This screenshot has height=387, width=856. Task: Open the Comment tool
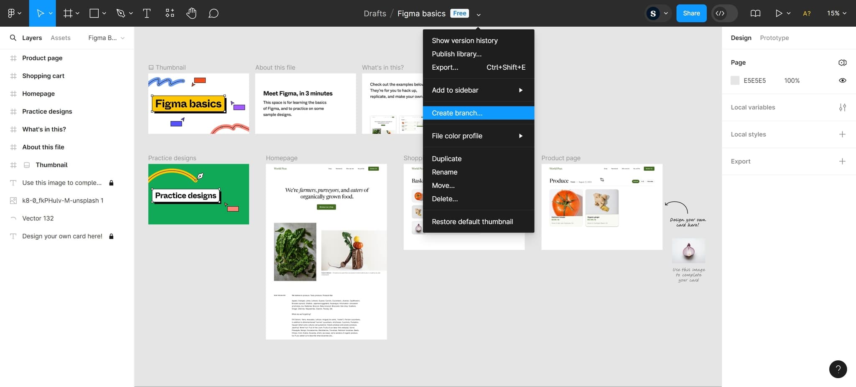[213, 13]
